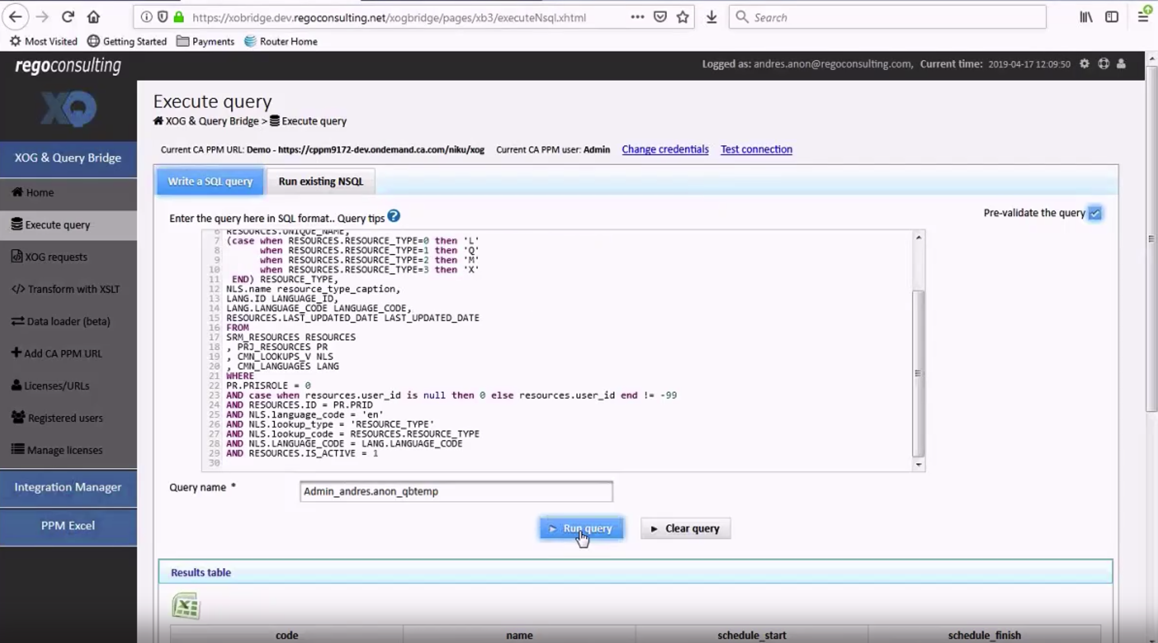Click the Integration Manager sidebar icon
Viewport: 1158px width, 643px height.
click(x=68, y=487)
